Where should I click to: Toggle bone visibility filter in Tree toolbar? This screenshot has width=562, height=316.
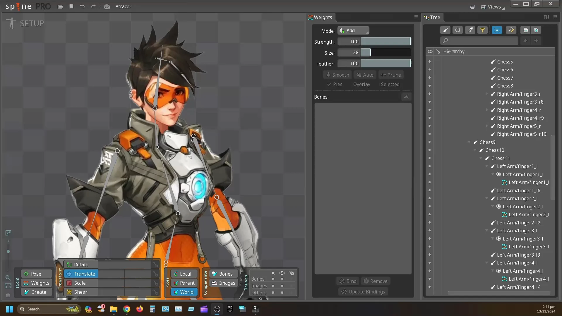(x=445, y=30)
